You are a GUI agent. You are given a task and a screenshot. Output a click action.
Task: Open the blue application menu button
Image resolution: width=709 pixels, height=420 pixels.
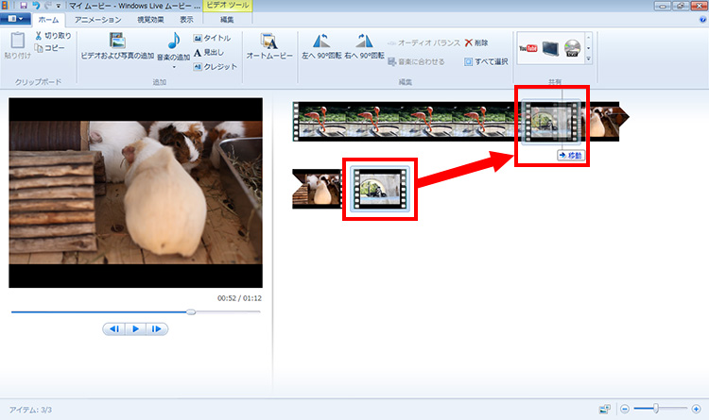pyautogui.click(x=15, y=19)
